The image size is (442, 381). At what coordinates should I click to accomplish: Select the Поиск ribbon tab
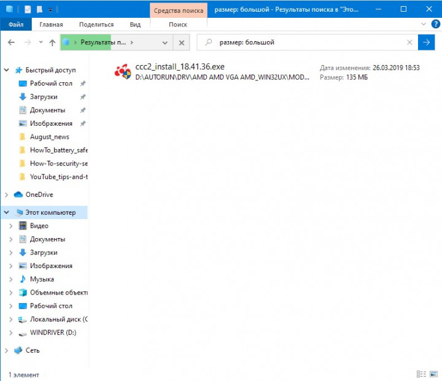(178, 25)
